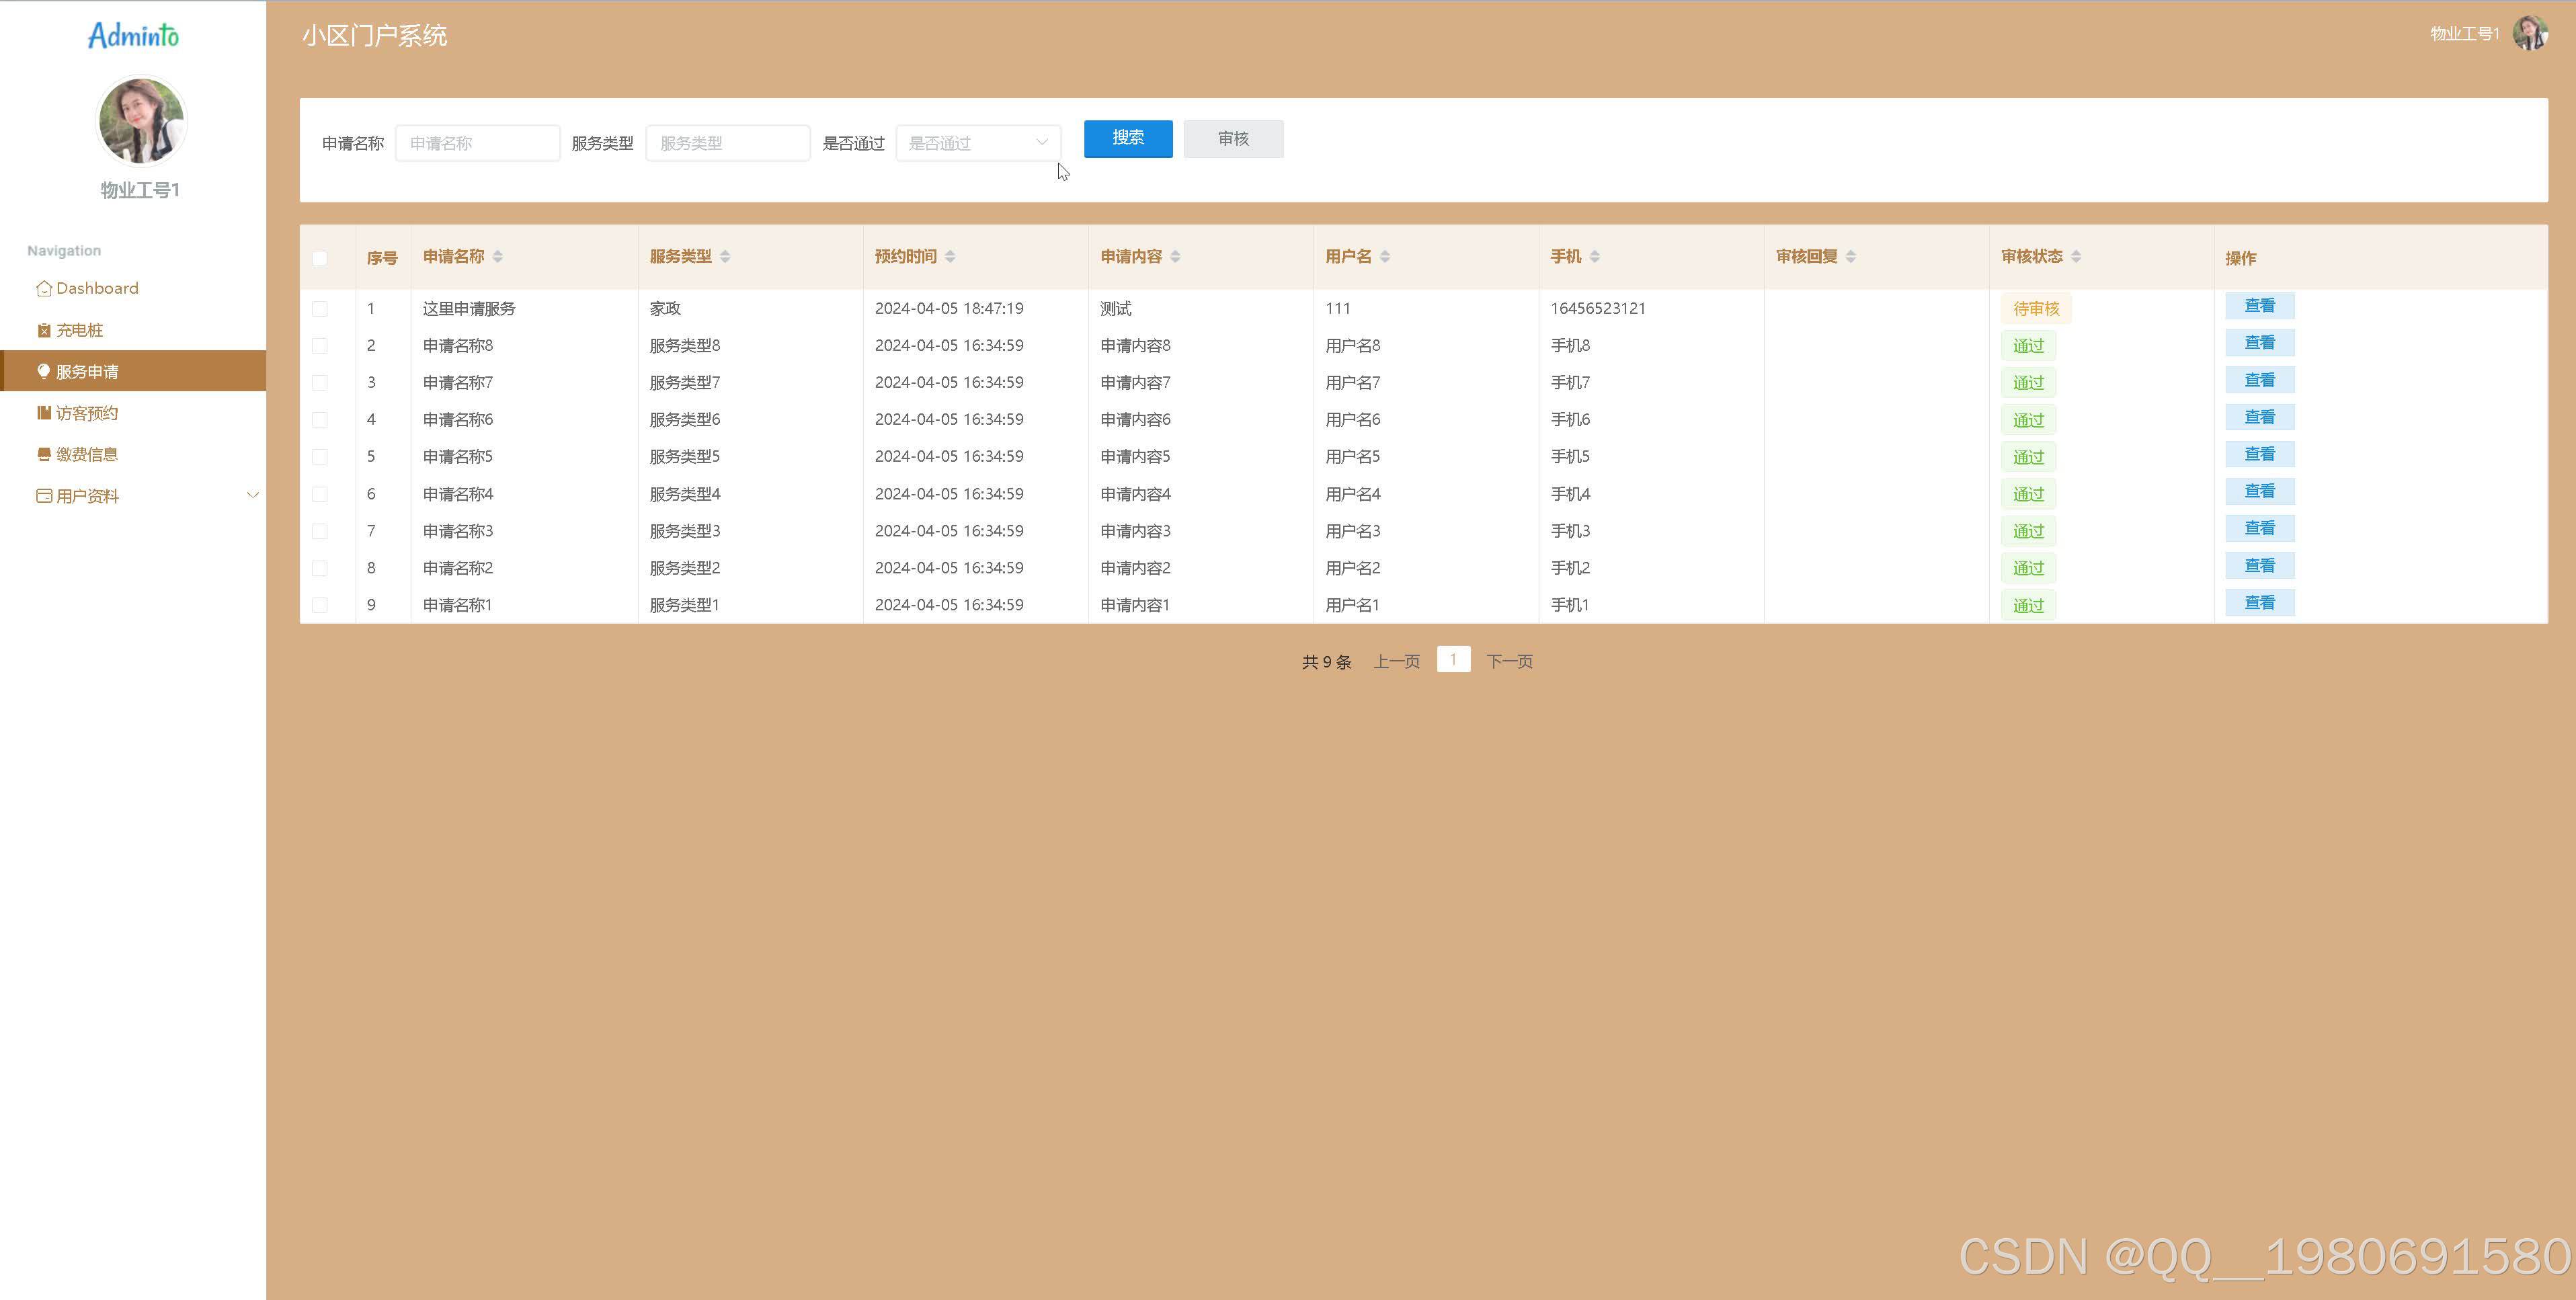Sort by 预约时间 column arrows

[950, 257]
